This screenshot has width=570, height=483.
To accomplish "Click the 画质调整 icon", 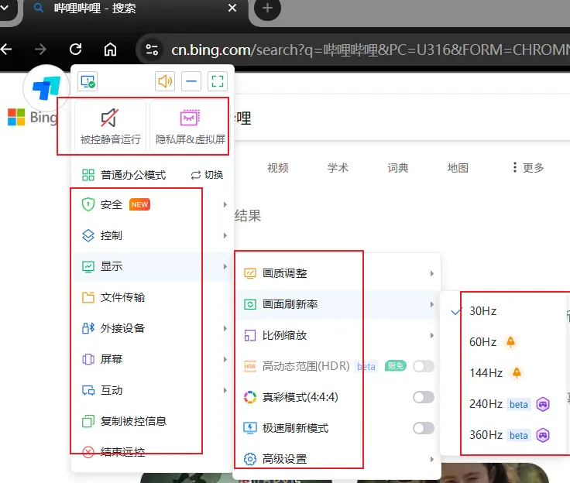I will click(249, 273).
